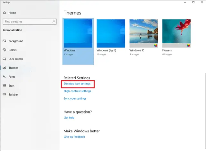Click the Home house icon
This screenshot has width=206, height=151.
click(5, 13)
